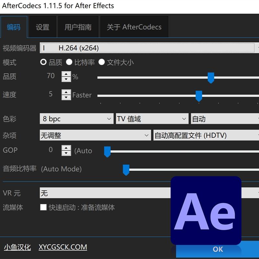The image size is (259, 259).
Task: Open the 设置 tab
Action: (42, 27)
